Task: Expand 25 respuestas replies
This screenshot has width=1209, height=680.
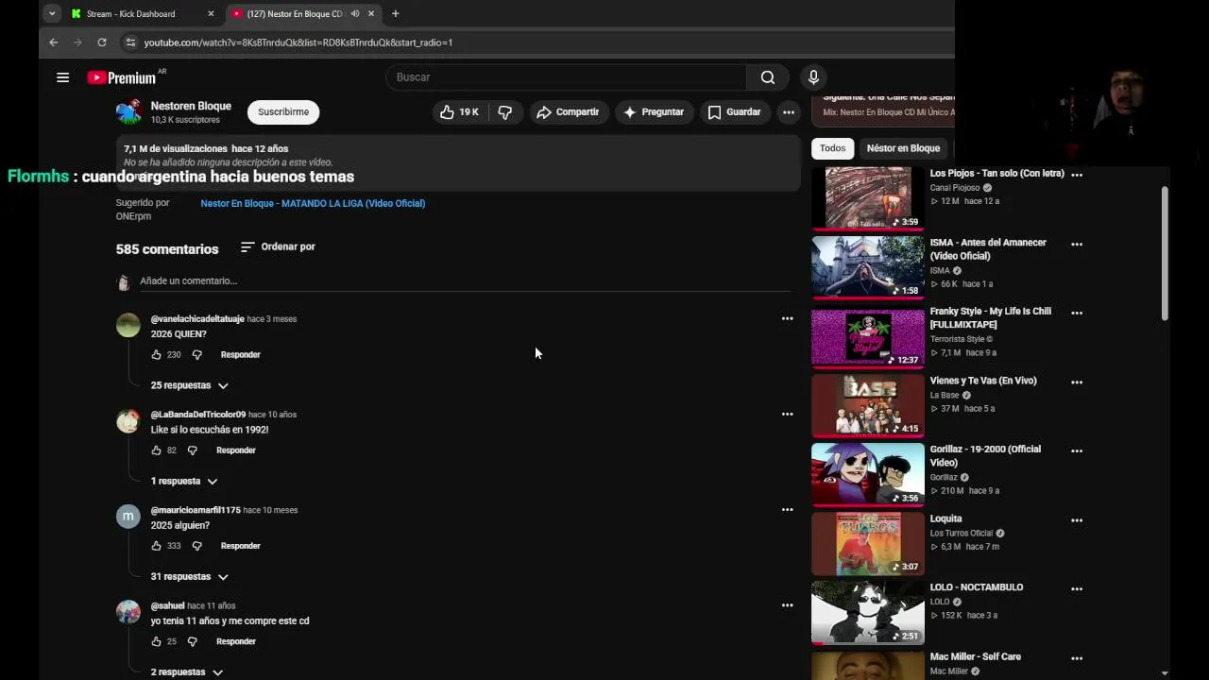Action: 189,385
